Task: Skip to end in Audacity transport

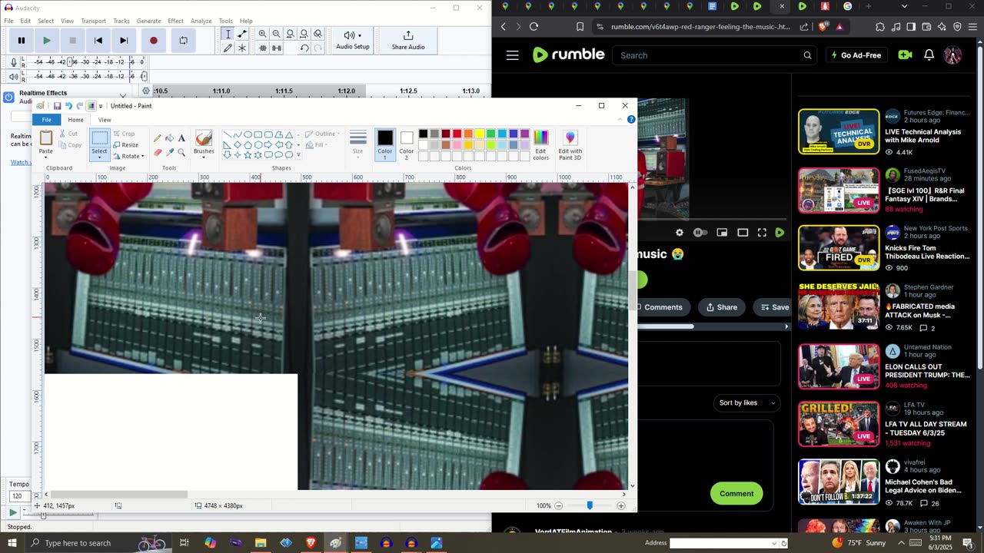Action: pos(124,41)
